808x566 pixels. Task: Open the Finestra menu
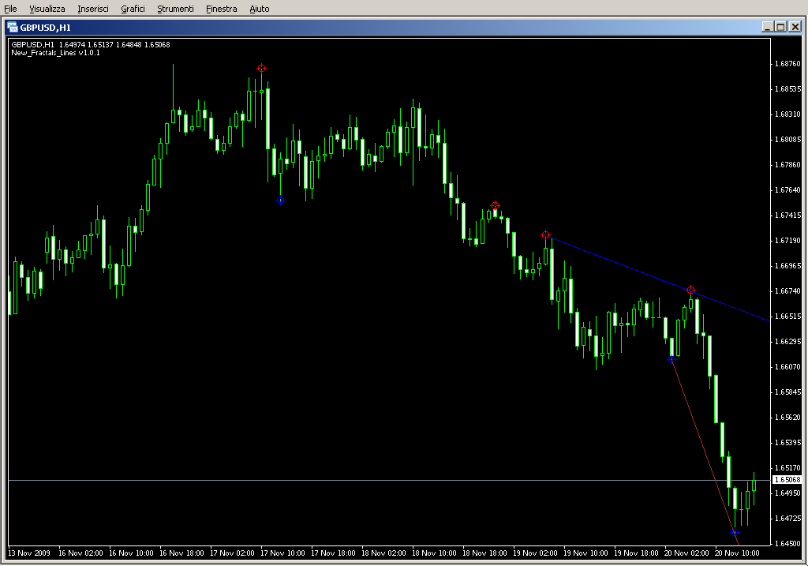click(222, 9)
